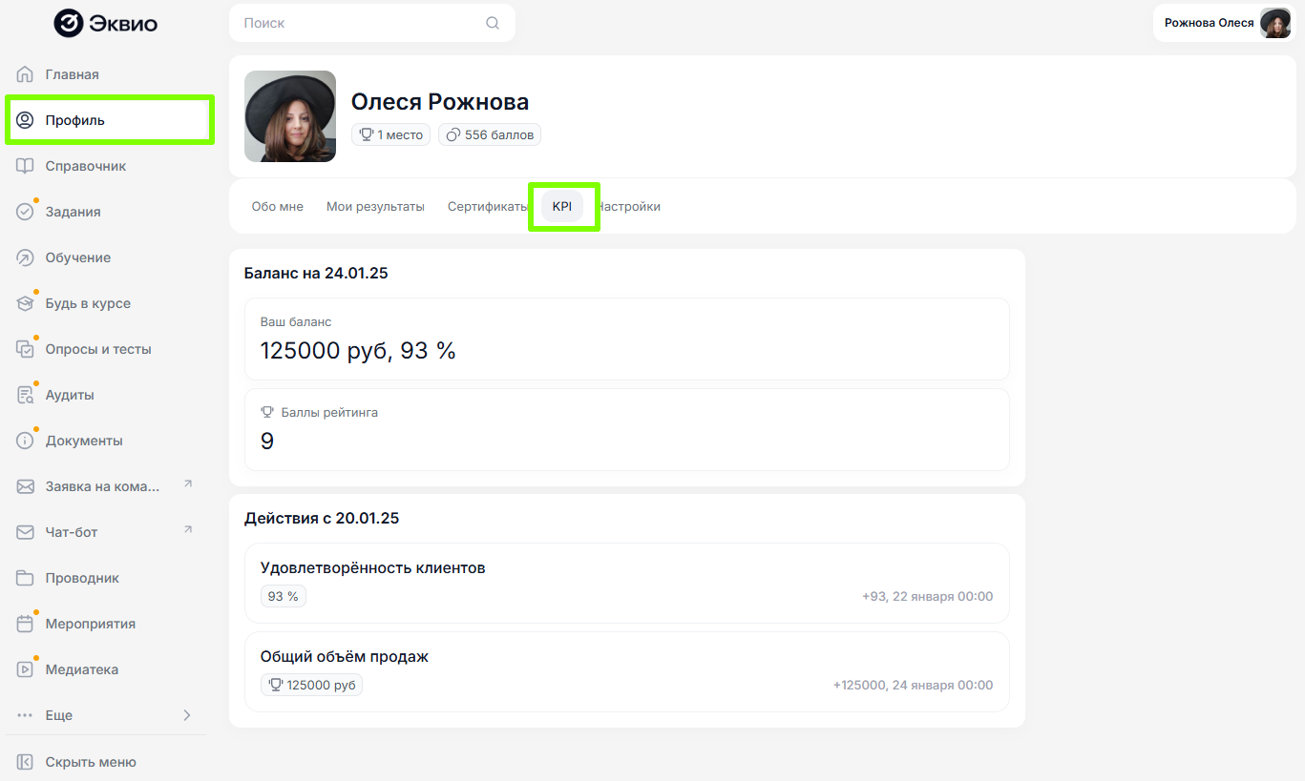Click the Эквио logo icon
Image resolution: width=1305 pixels, height=781 pixels.
click(x=69, y=23)
